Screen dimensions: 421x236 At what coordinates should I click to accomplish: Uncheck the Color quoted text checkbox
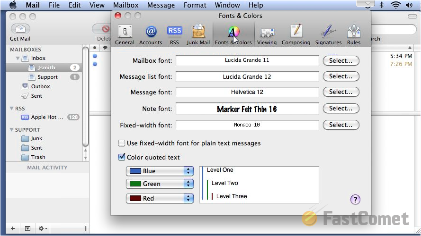tap(122, 157)
